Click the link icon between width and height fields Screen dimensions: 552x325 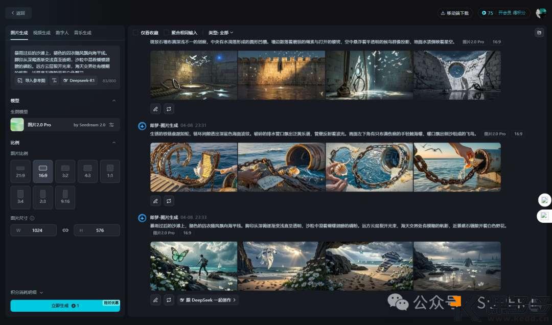pos(65,230)
